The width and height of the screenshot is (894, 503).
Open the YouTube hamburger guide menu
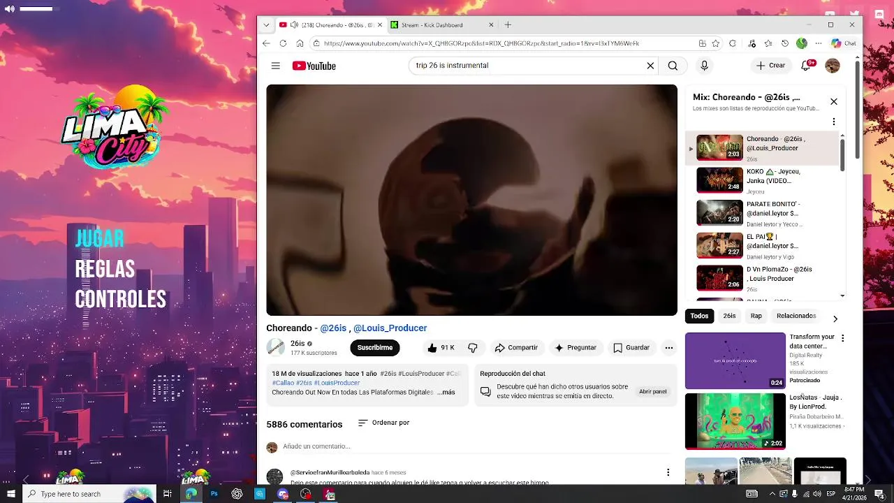tap(276, 66)
